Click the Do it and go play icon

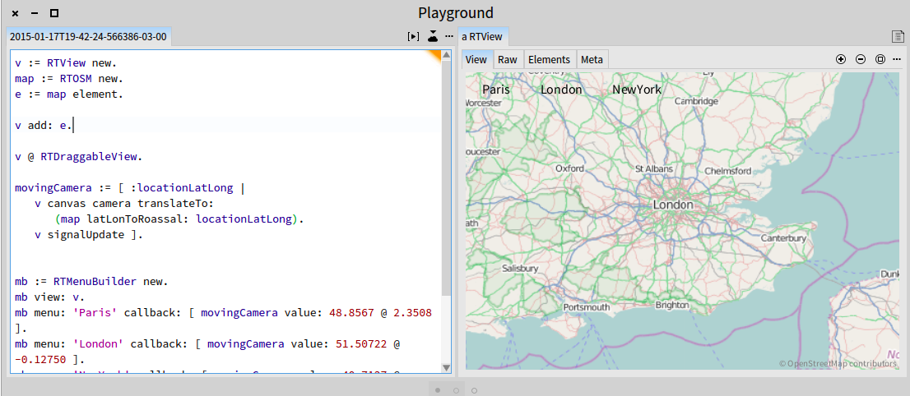pos(413,37)
